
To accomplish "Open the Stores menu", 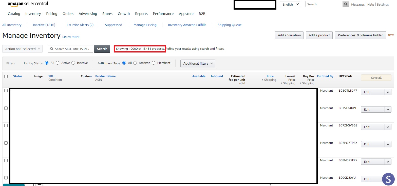I will point(107,14).
